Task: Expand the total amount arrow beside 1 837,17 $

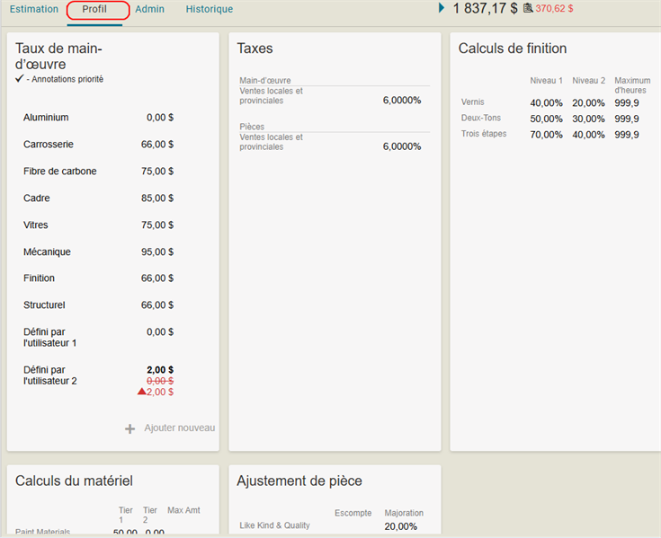Action: pyautogui.click(x=442, y=8)
